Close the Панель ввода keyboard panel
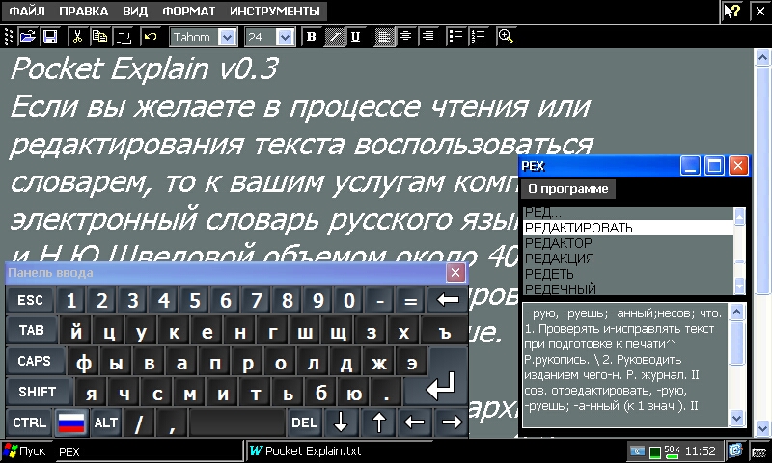772x463 pixels. (x=455, y=273)
